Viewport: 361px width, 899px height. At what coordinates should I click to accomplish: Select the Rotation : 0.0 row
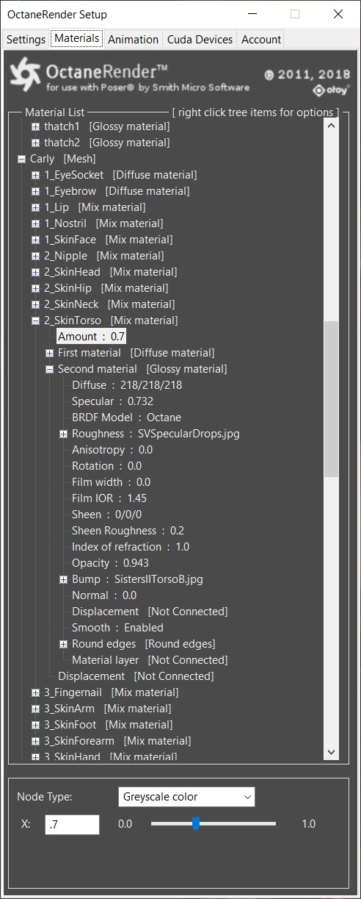(106, 466)
